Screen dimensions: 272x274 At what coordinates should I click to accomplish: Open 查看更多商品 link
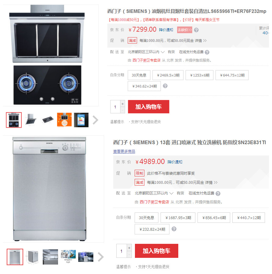click(124, 151)
